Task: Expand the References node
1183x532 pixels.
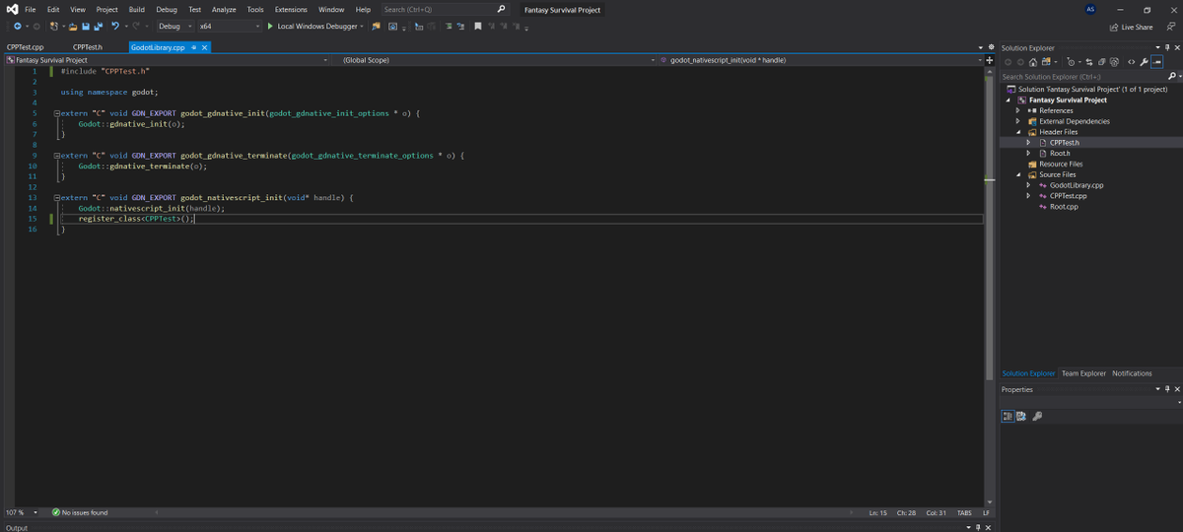Action: [x=1017, y=110]
